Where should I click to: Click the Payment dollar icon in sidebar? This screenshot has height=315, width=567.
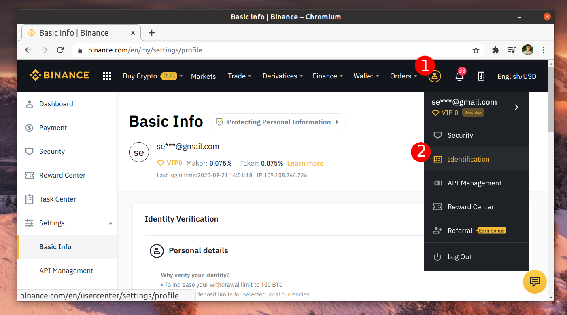[x=29, y=128]
